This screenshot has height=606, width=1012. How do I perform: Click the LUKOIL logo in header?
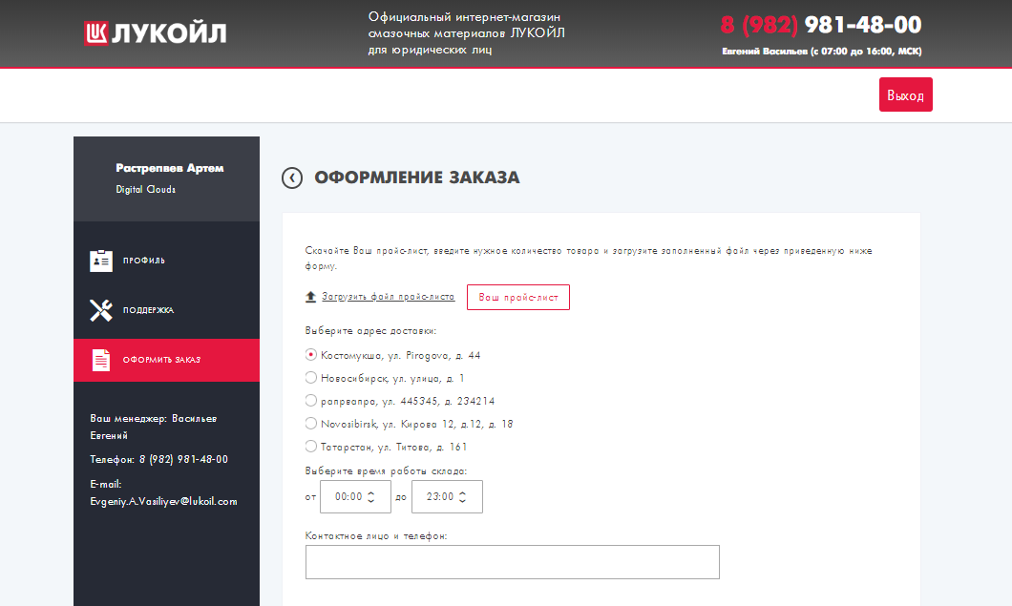(x=155, y=32)
